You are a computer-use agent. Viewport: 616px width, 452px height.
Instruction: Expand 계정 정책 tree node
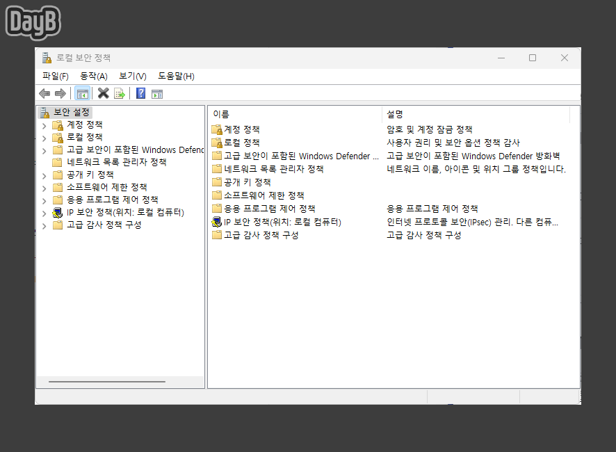coord(44,126)
